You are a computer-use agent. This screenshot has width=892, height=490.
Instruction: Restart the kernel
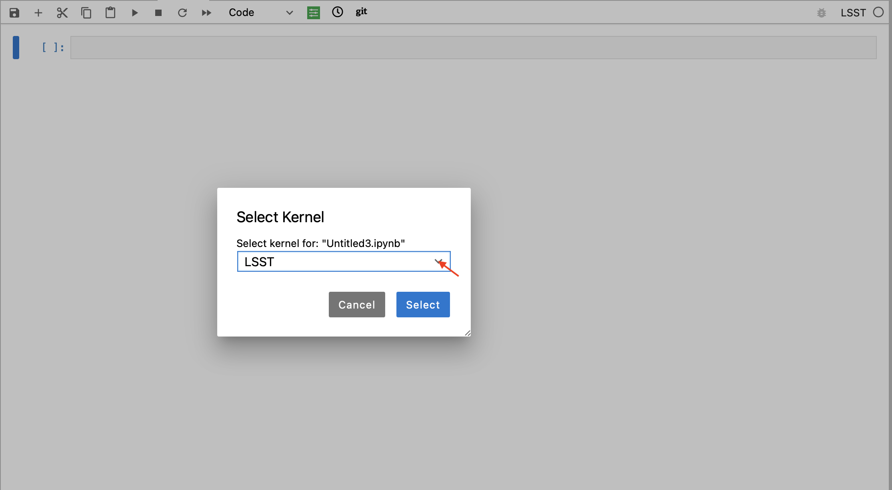(x=182, y=12)
